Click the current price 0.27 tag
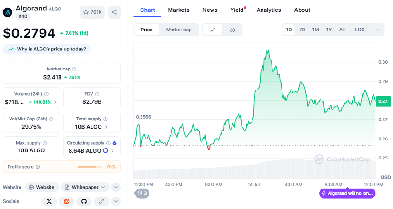 tap(383, 101)
